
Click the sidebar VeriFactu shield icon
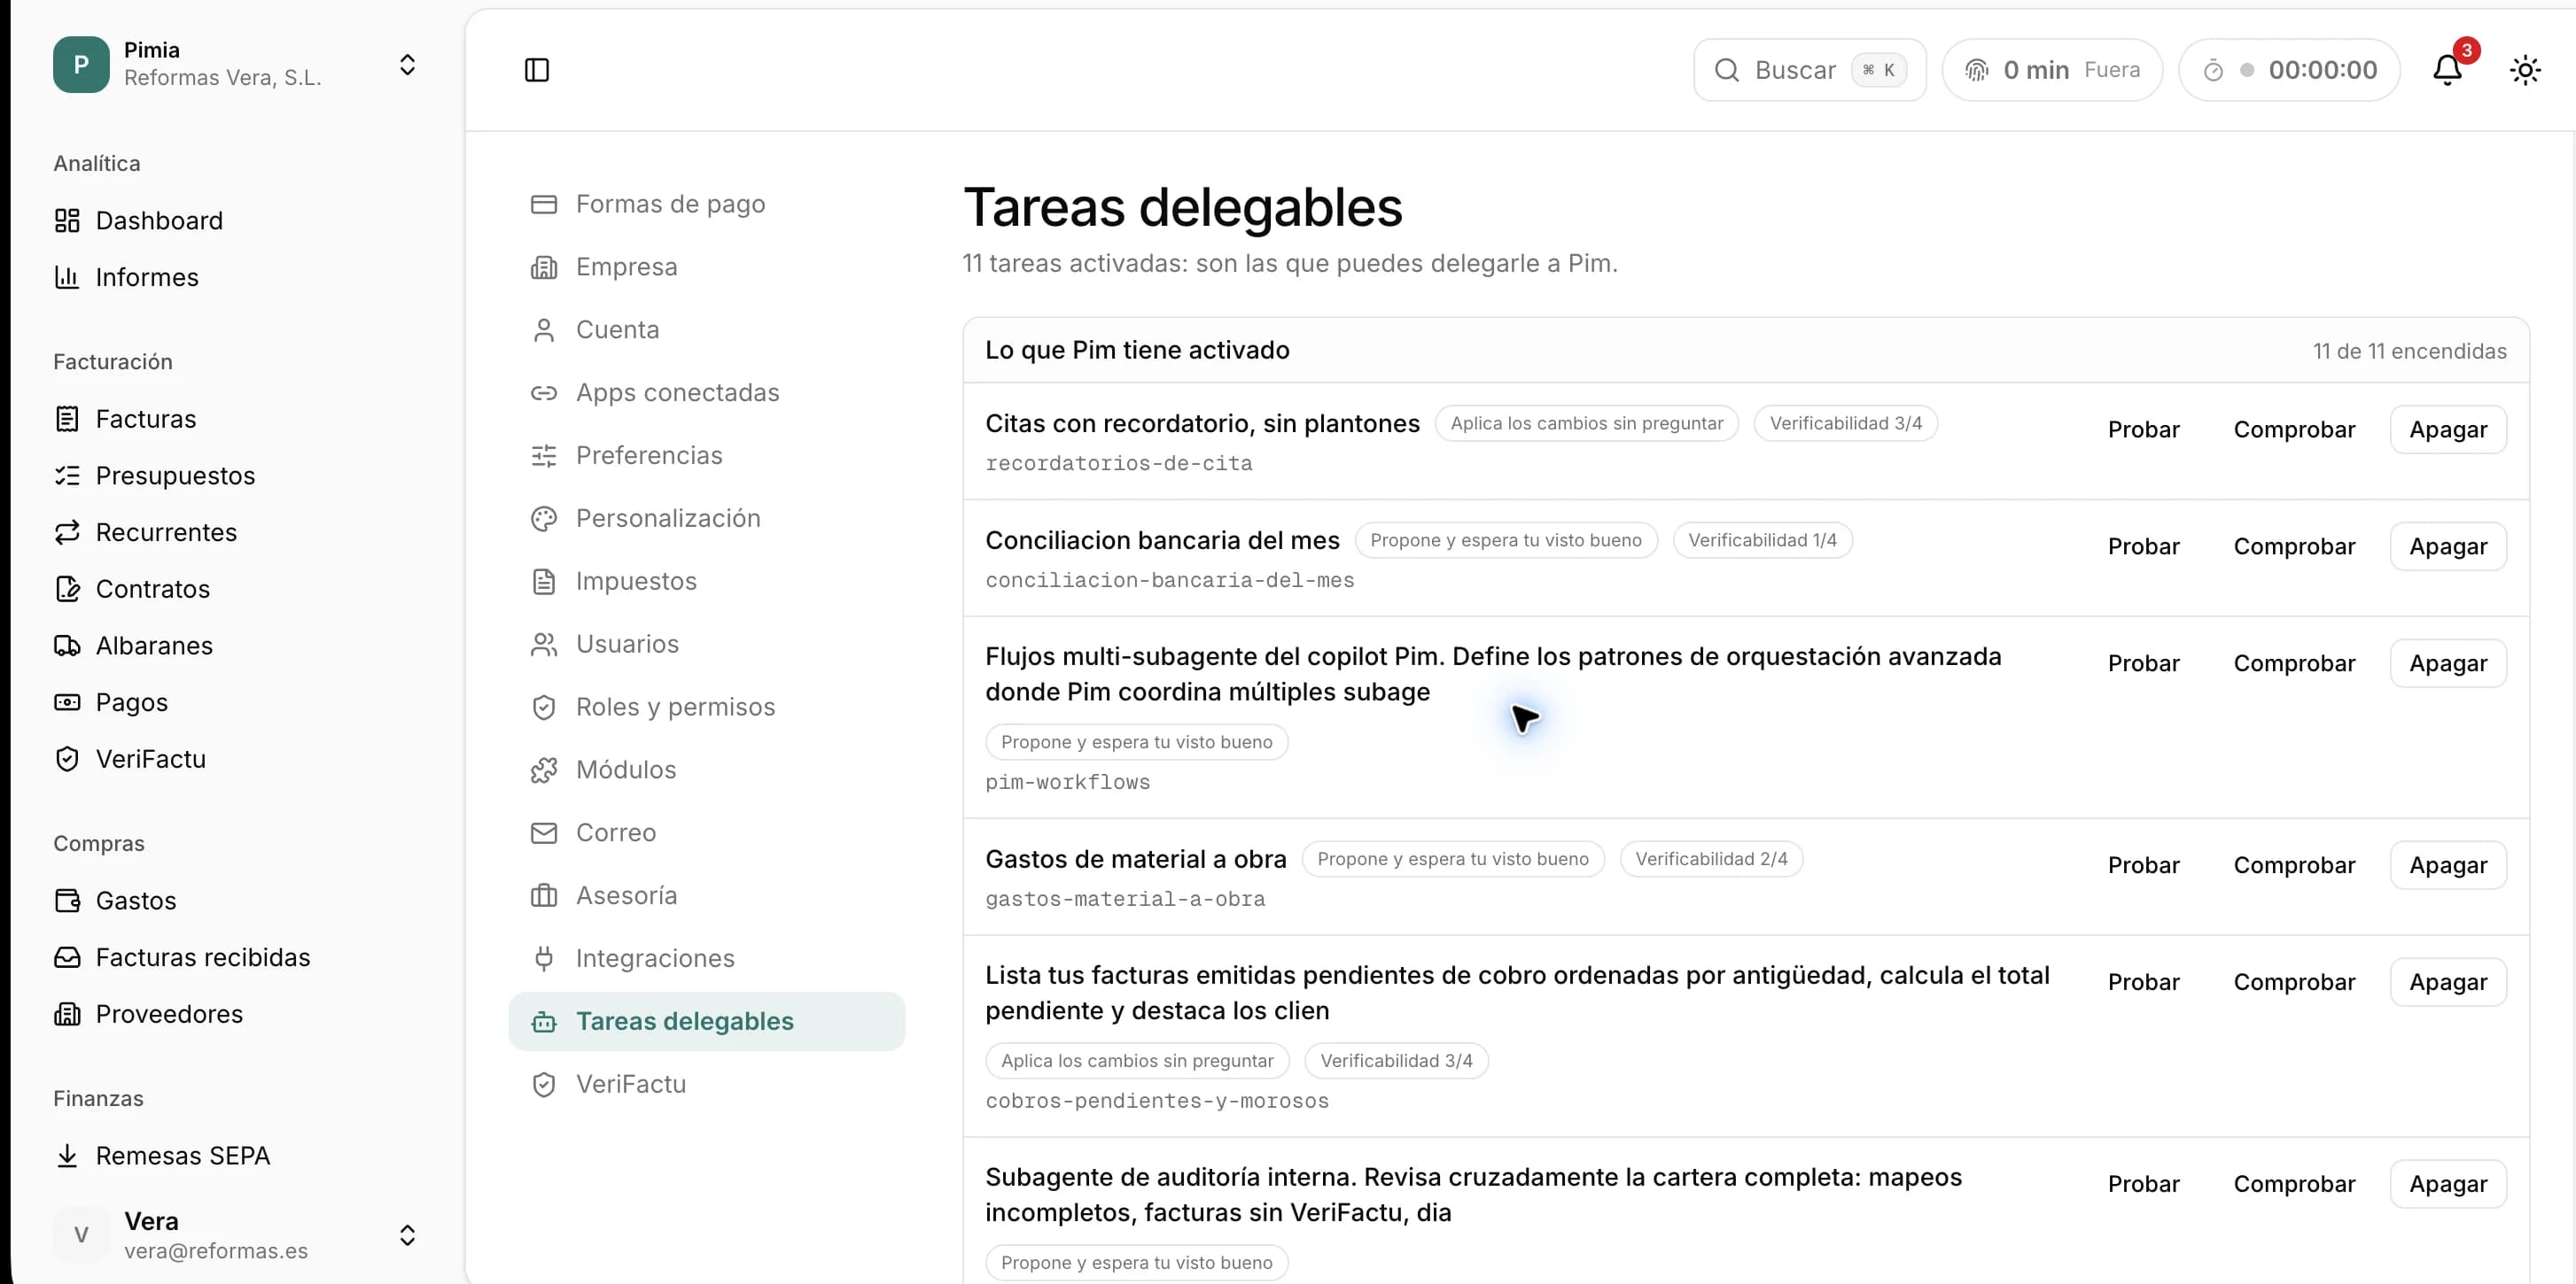click(x=67, y=760)
